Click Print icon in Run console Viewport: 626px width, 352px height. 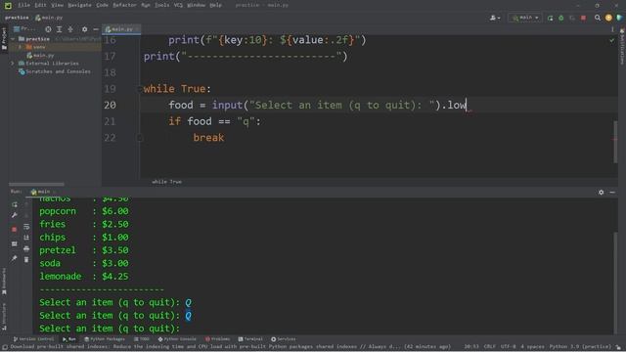click(26, 248)
